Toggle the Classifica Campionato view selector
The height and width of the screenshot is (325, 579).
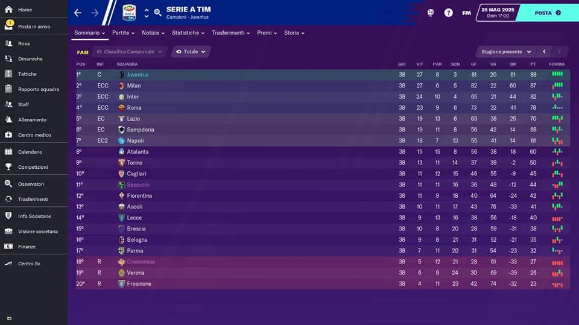coord(130,52)
